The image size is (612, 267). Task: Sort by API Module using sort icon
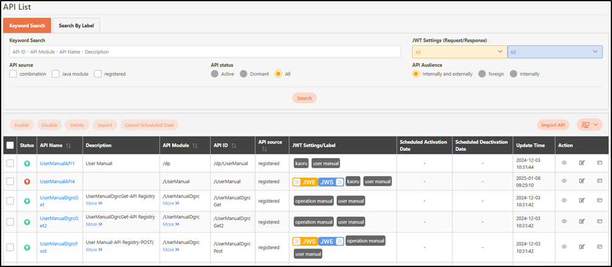click(x=195, y=145)
